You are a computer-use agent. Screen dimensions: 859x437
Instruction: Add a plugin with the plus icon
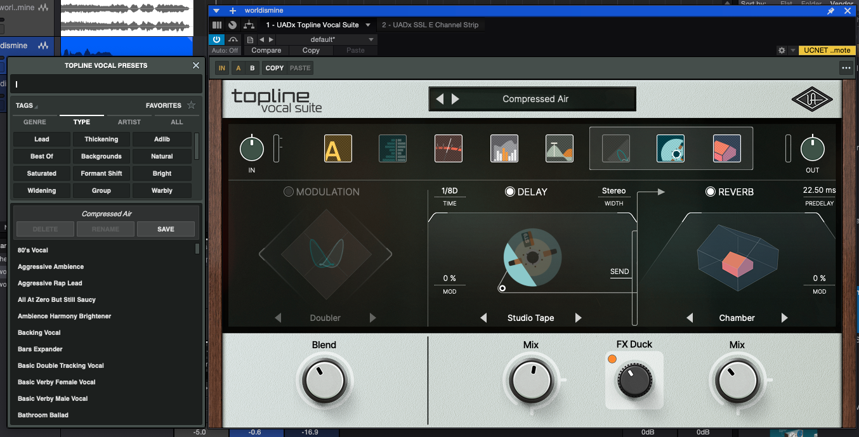coord(232,11)
